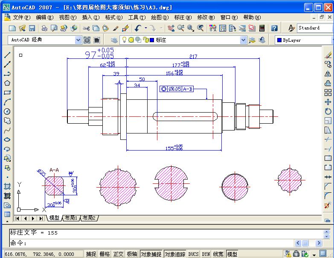Image resolution: width=334 pixels, height=258 pixels.
Task: Click the status bar lock toolbar icon
Action: coord(296,254)
